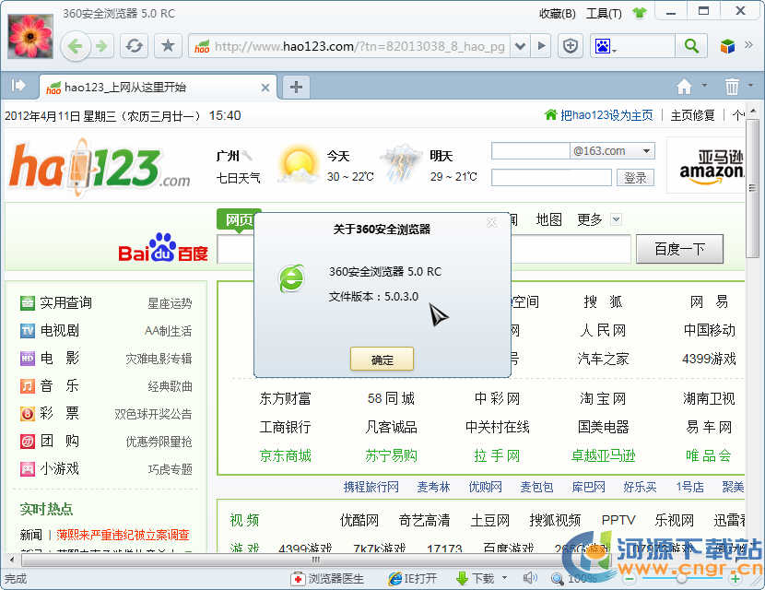Click the back navigation arrow
765x590 pixels.
[x=76, y=46]
